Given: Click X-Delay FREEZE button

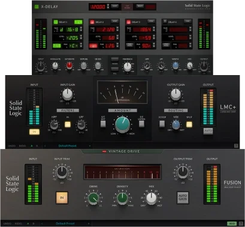Looking at the screenshot, I should (x=114, y=59).
